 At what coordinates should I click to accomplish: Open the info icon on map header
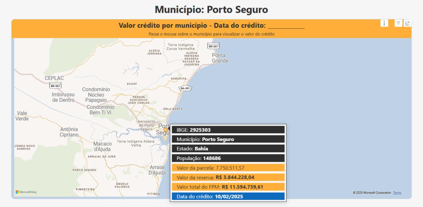click(x=384, y=23)
